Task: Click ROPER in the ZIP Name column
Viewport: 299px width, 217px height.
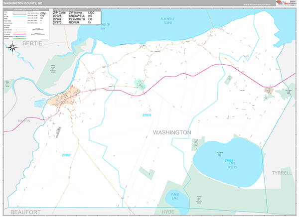Action: point(74,22)
